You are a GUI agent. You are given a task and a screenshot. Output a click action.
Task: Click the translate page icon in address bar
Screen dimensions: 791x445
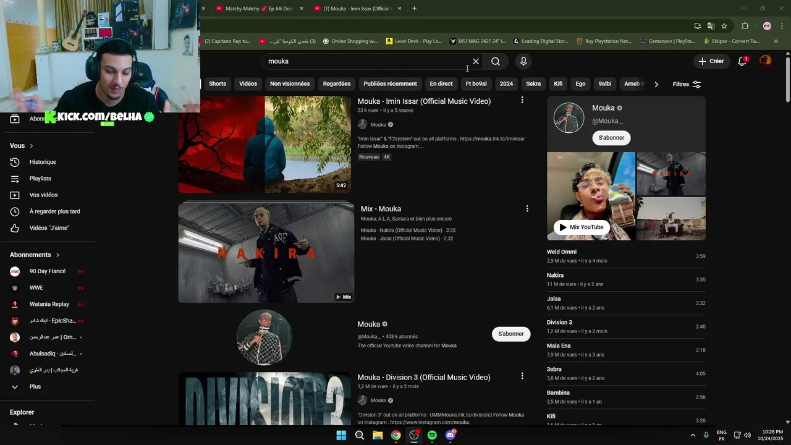point(711,26)
